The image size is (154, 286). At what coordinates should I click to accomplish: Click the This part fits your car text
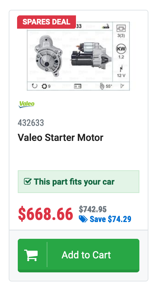[x=74, y=182]
